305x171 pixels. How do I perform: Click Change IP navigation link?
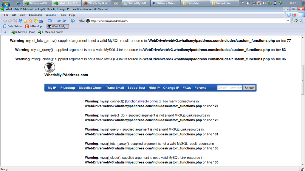[x=171, y=88]
